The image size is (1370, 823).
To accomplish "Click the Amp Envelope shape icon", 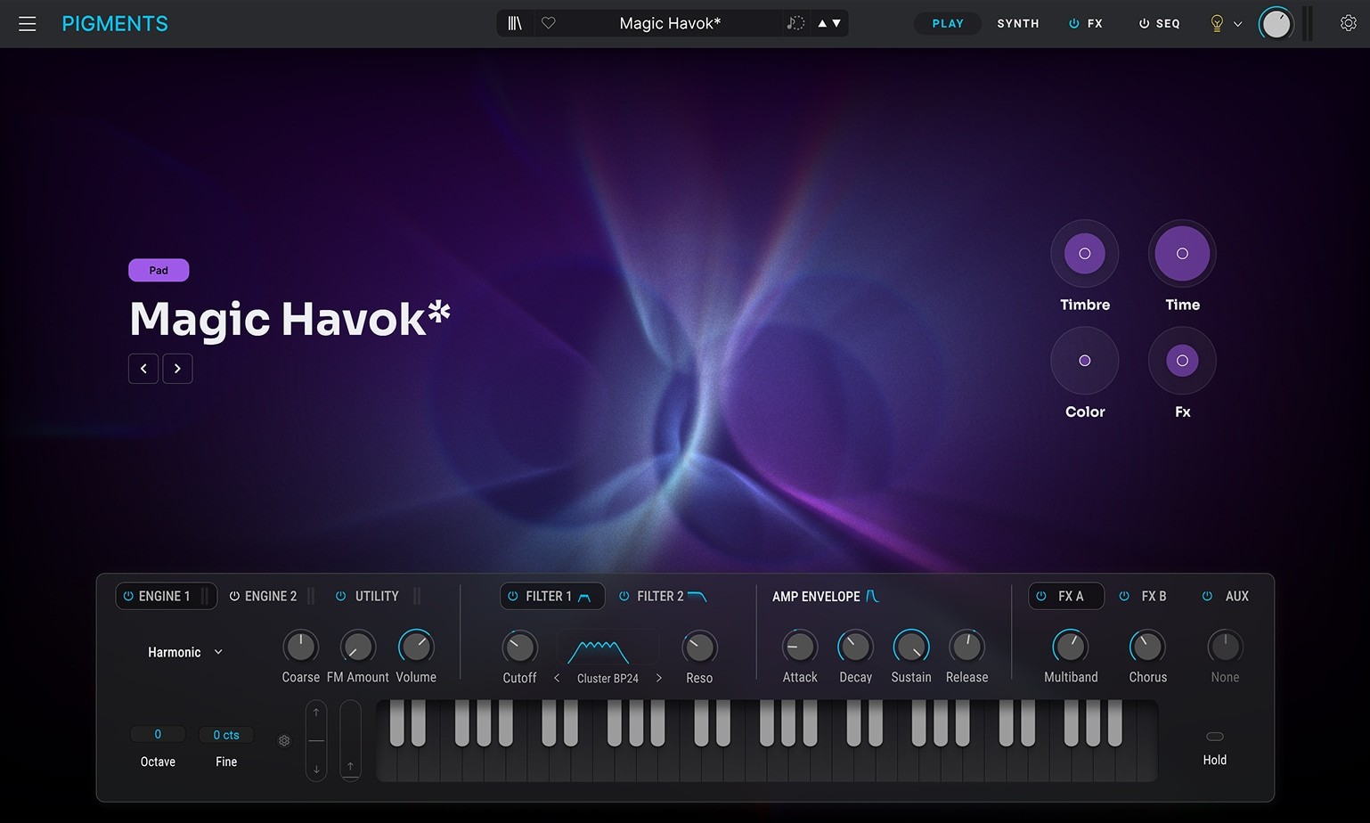I will point(872,596).
